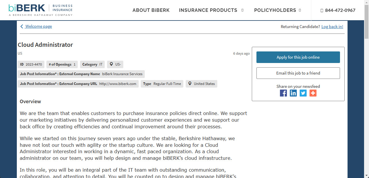The width and height of the screenshot is (369, 178).
Task: Click the # of Openings 1 tag
Action: pyautogui.click(x=62, y=64)
